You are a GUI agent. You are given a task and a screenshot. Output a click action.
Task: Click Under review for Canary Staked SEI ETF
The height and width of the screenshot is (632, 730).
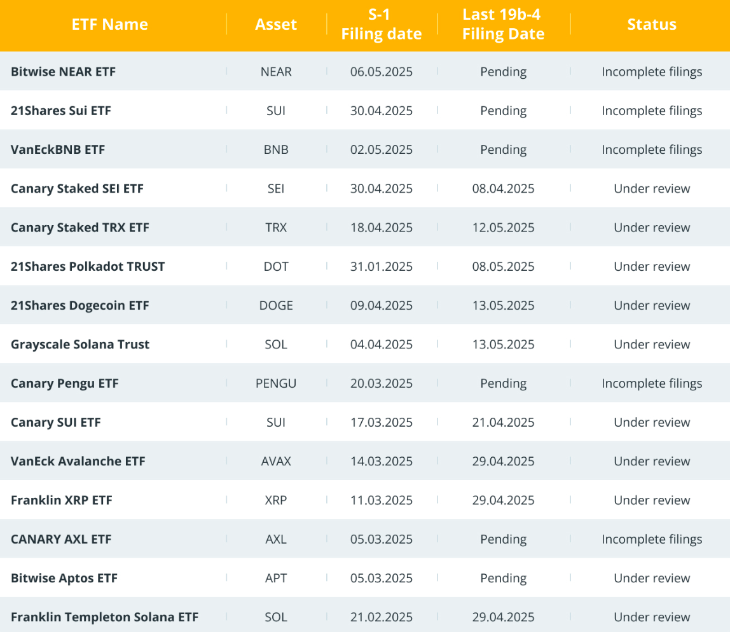tap(652, 188)
